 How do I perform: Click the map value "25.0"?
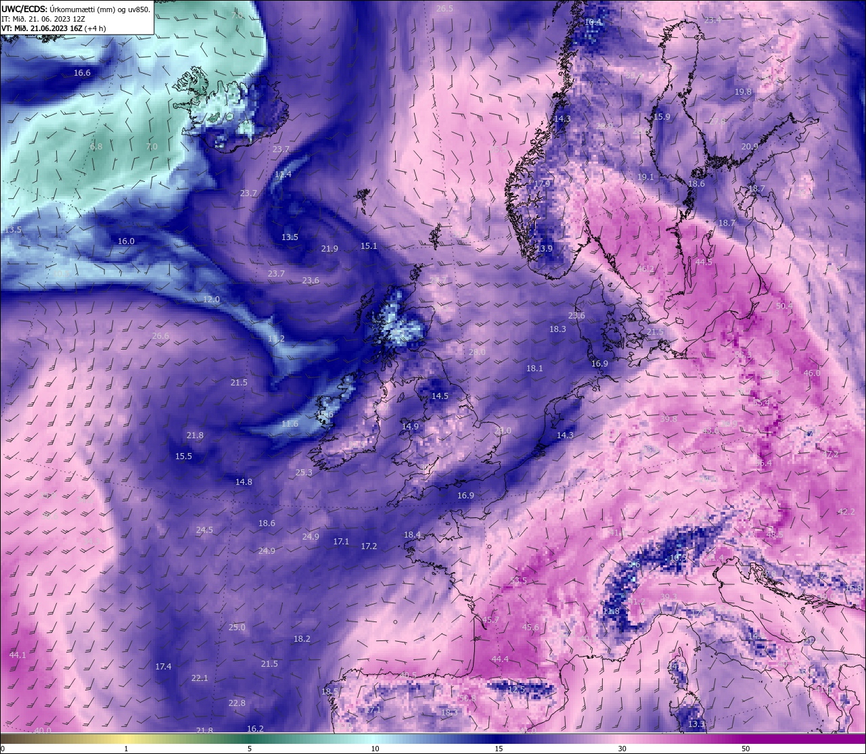237,628
